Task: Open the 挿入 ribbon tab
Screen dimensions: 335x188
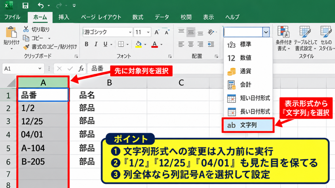Action: pyautogui.click(x=64, y=17)
